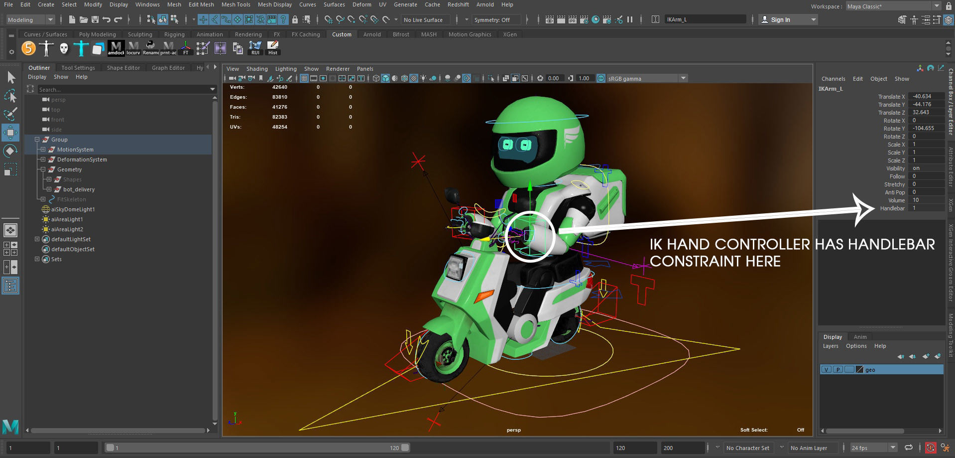Undo the last action in the status line

(x=107, y=19)
